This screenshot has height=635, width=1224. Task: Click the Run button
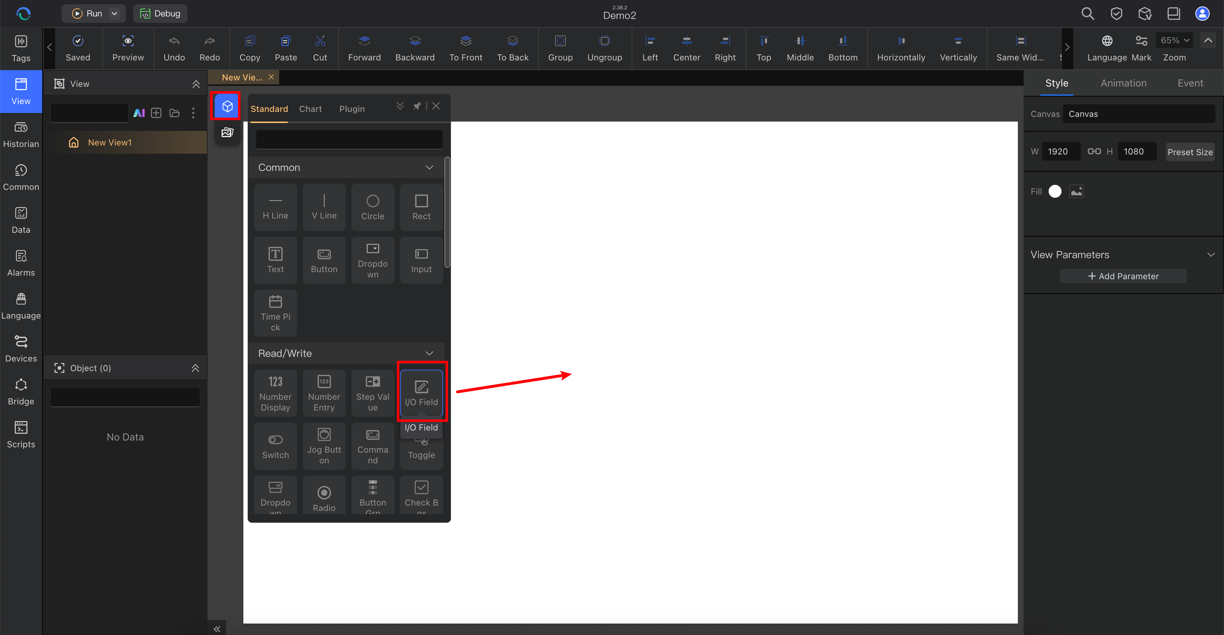[87, 13]
